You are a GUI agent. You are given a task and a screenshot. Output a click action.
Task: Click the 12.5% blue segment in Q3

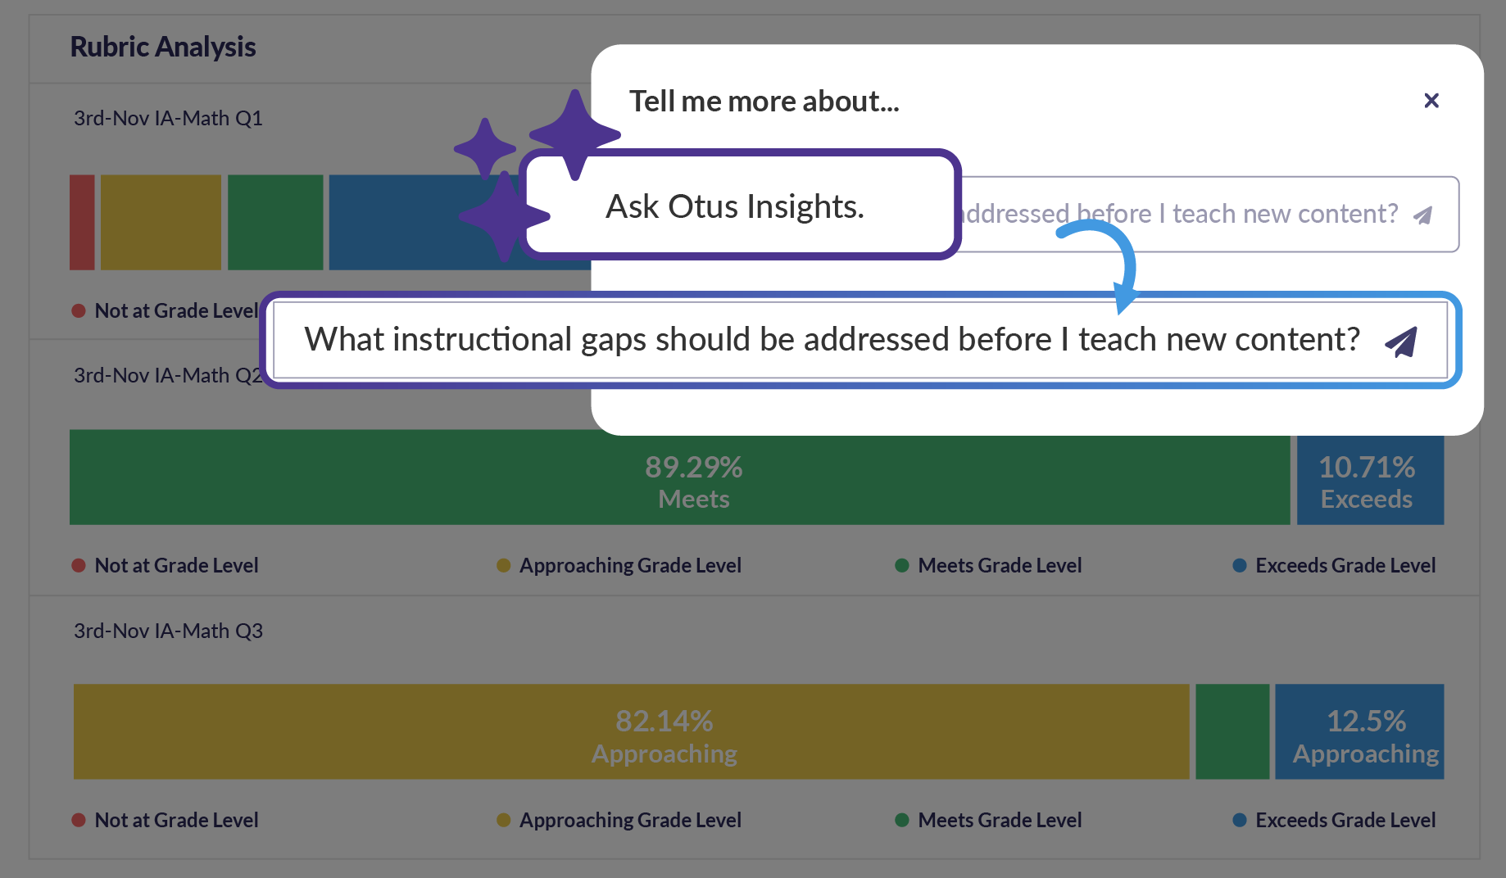click(1359, 731)
